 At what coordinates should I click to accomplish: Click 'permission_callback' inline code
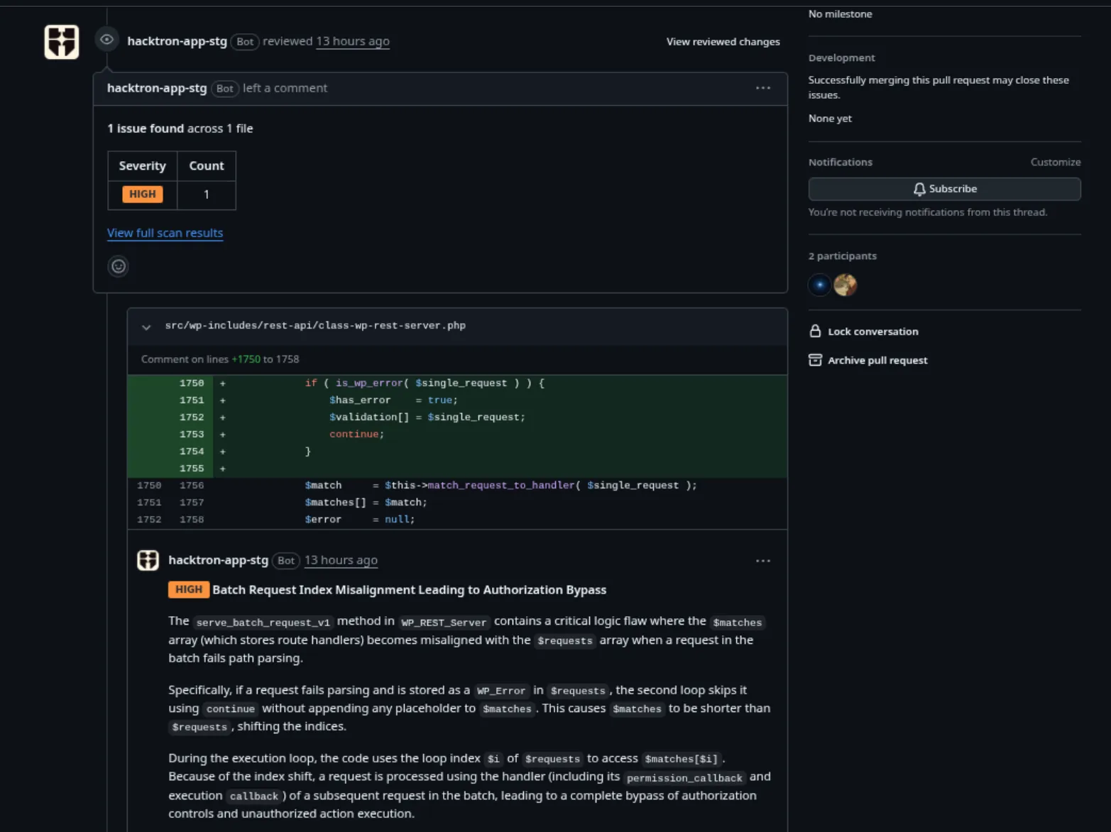(x=684, y=778)
